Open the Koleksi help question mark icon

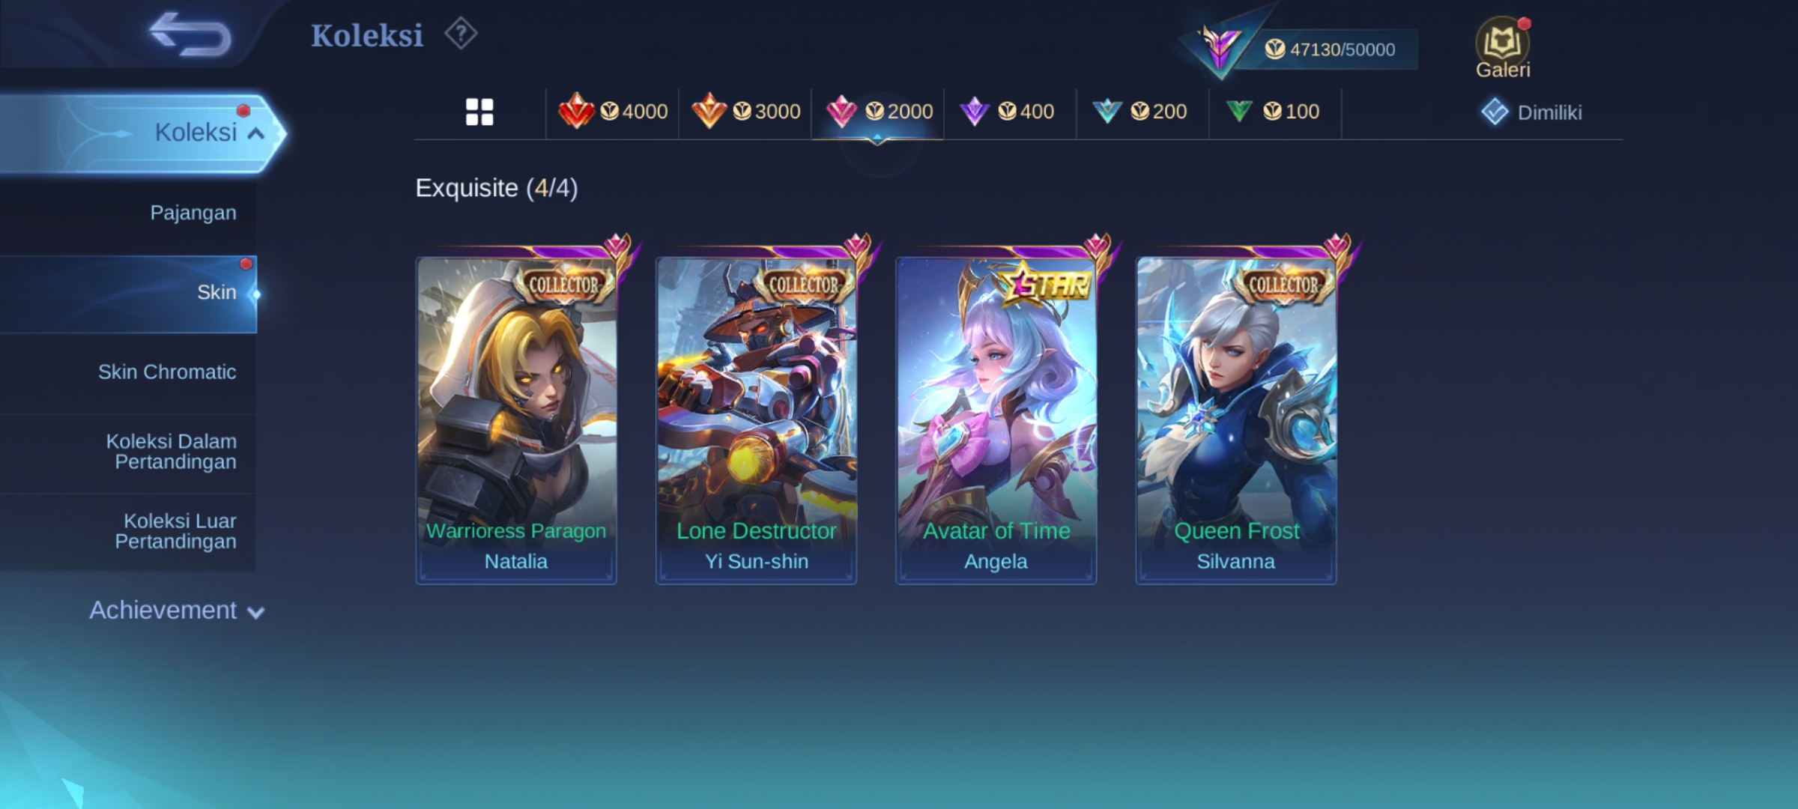(461, 34)
